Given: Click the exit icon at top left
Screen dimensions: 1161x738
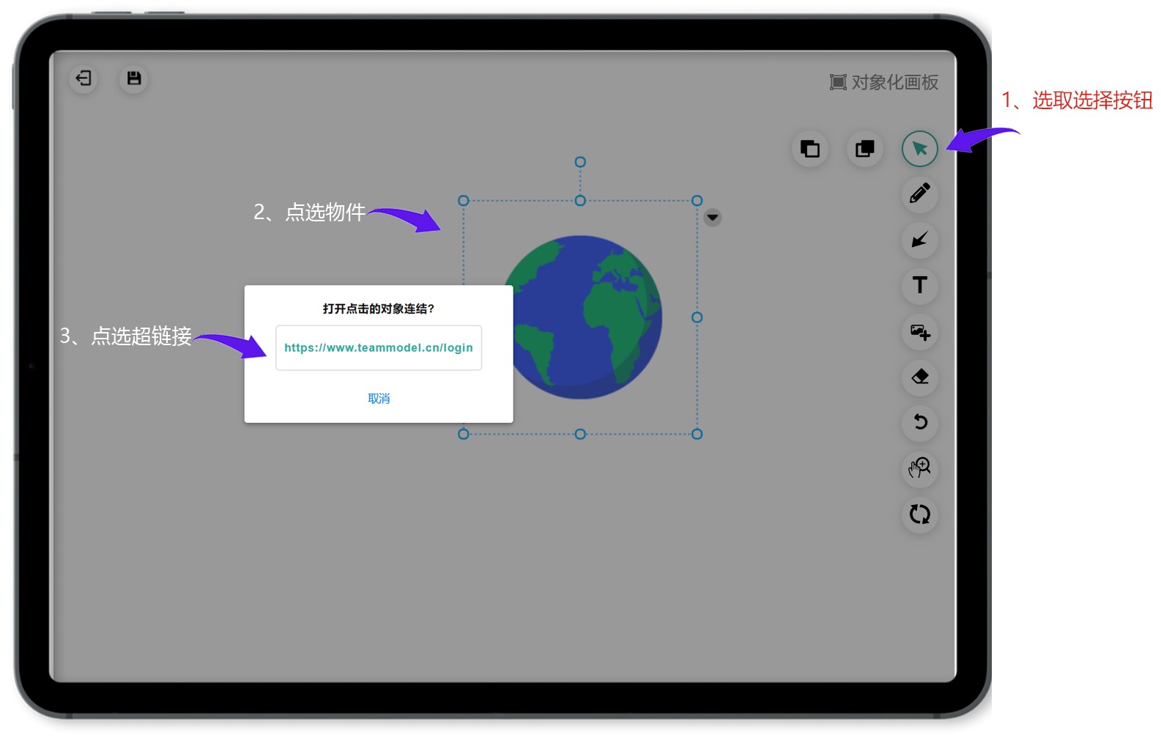Looking at the screenshot, I should [84, 78].
